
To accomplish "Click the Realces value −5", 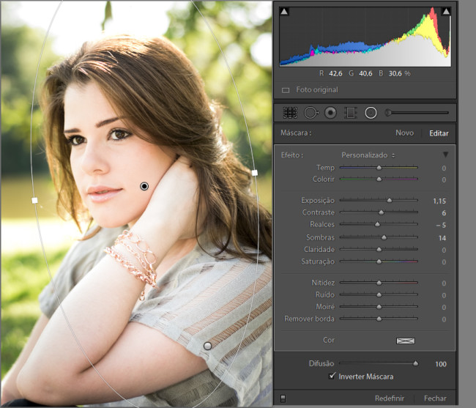I will 441,226.
